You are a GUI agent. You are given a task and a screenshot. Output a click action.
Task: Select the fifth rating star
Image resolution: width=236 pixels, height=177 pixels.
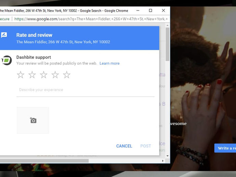coord(67,75)
